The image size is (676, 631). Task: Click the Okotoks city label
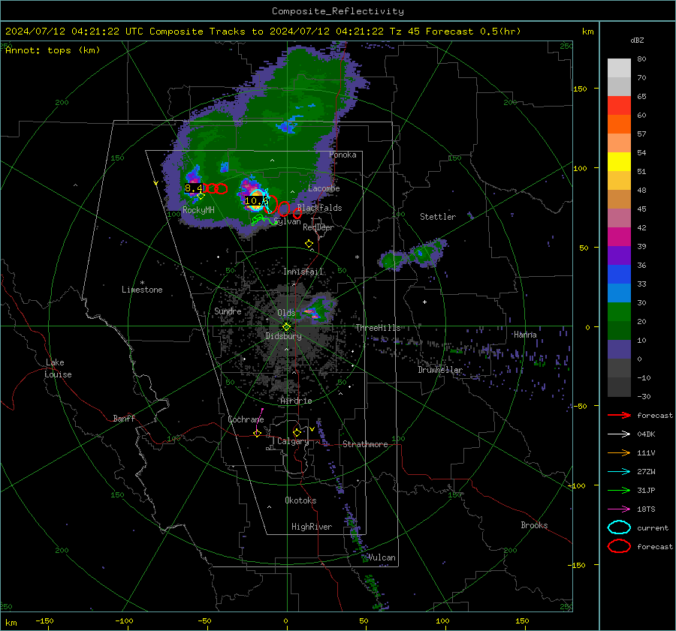300,500
